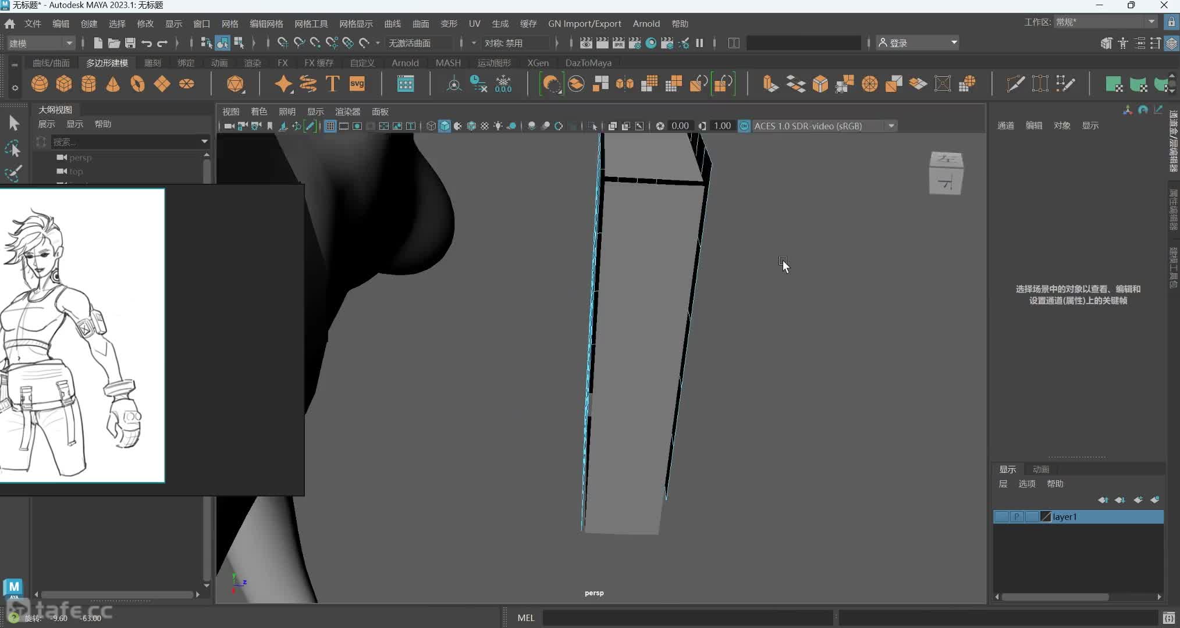Click the Bridge shelf icon

pyautogui.click(x=795, y=84)
